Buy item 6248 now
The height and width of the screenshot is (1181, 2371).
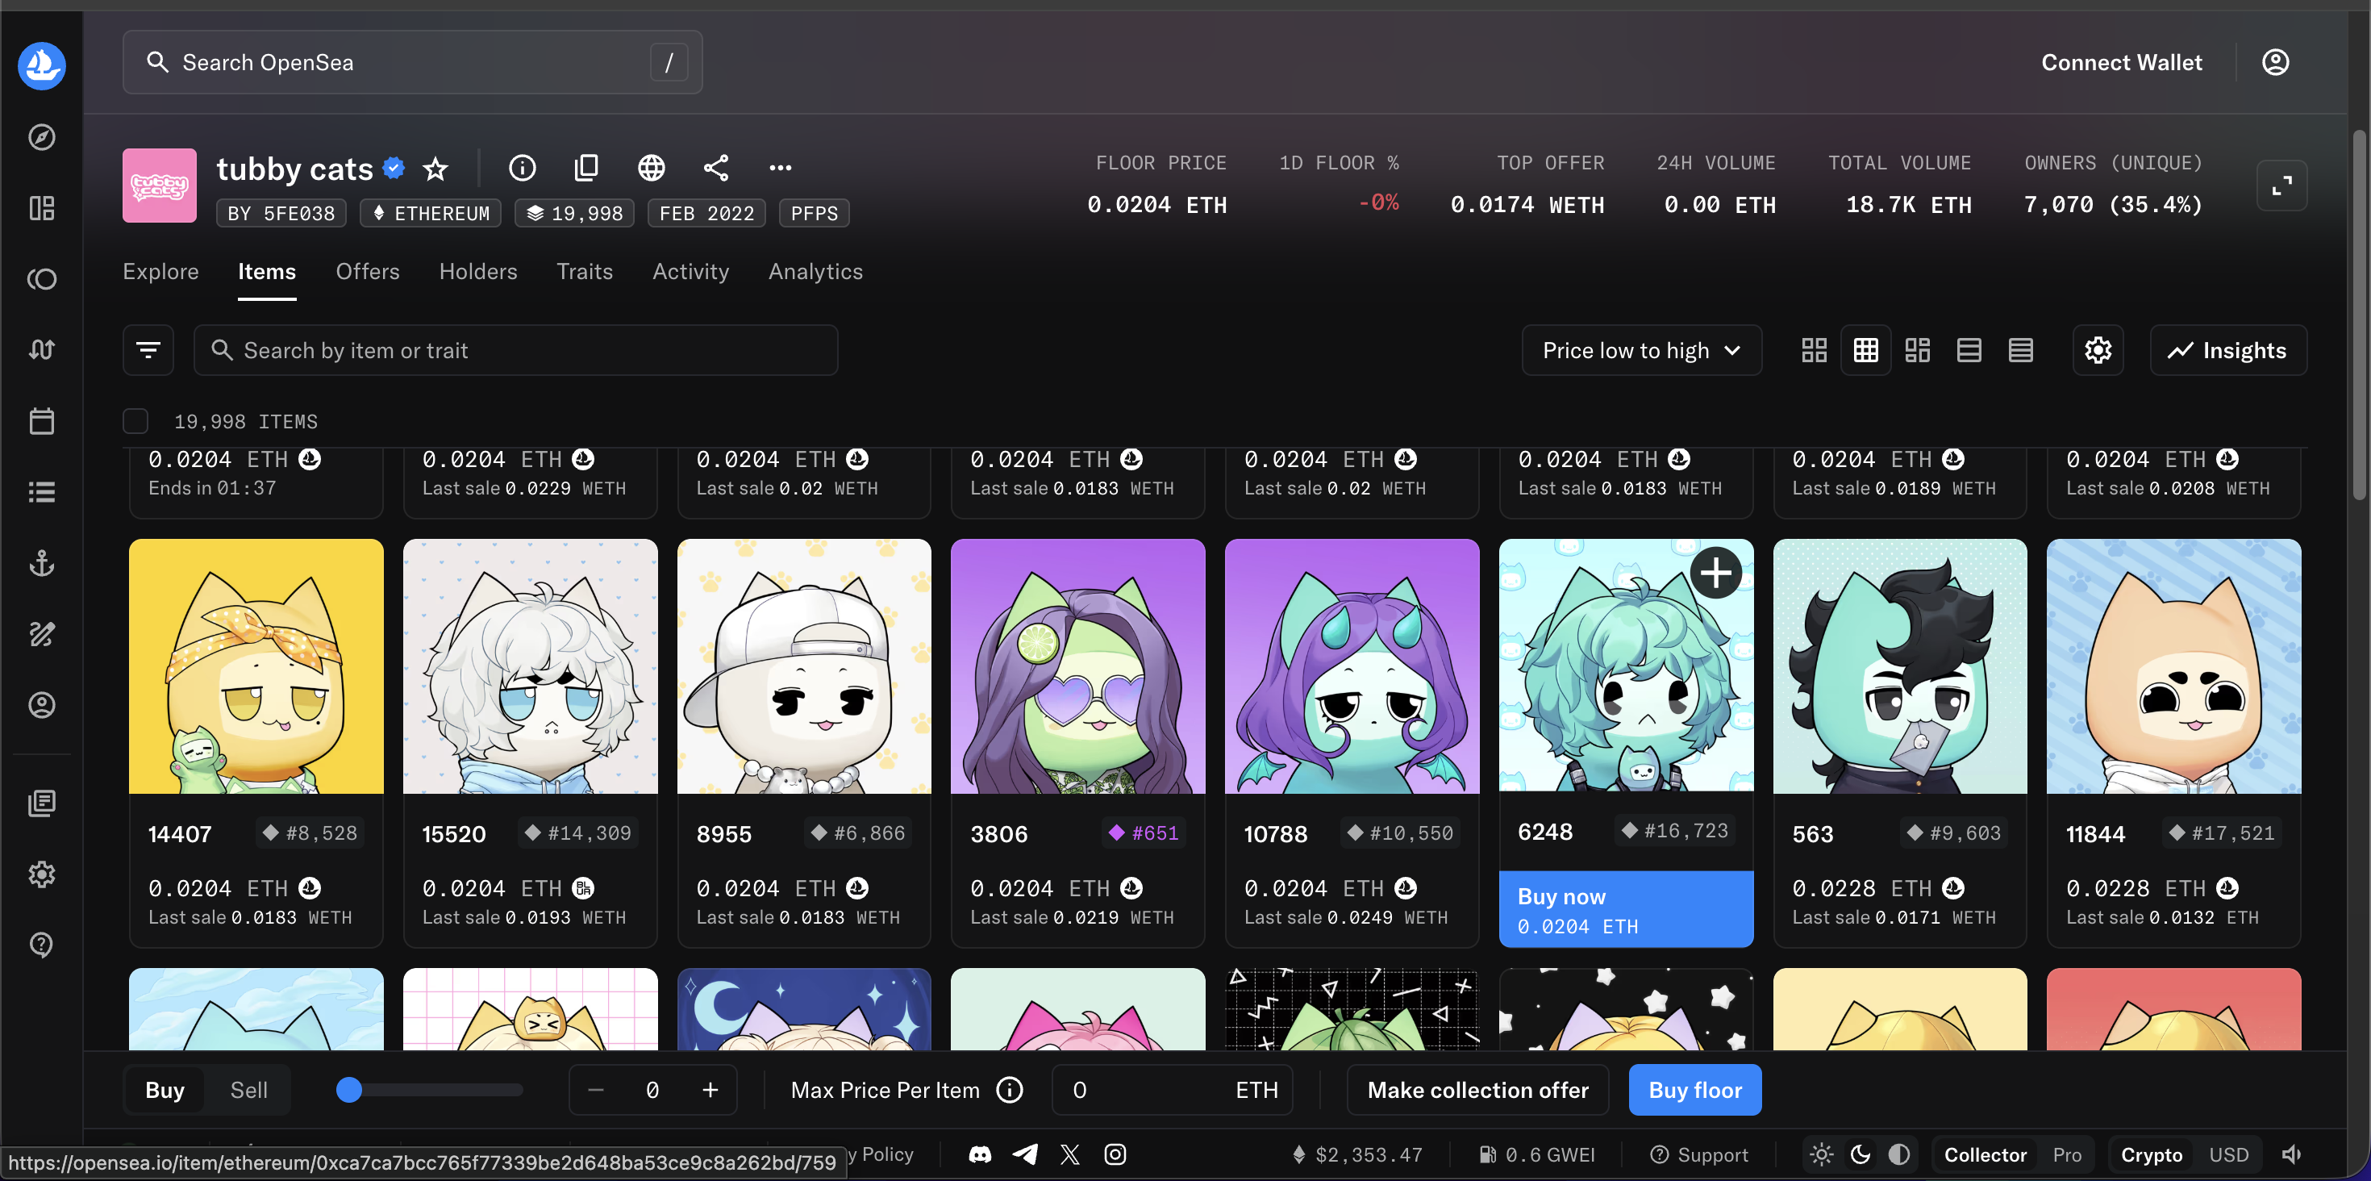click(1626, 909)
